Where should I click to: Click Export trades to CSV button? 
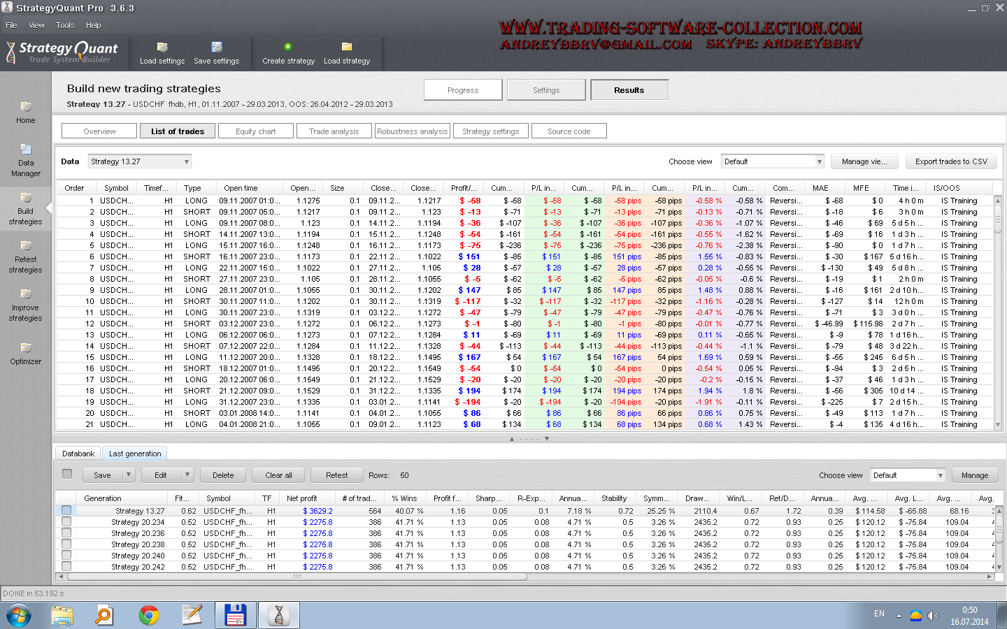click(951, 161)
